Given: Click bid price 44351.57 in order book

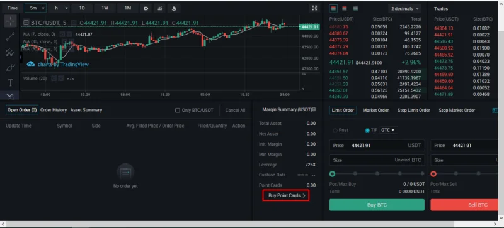Looking at the screenshot, I should pyautogui.click(x=338, y=72).
